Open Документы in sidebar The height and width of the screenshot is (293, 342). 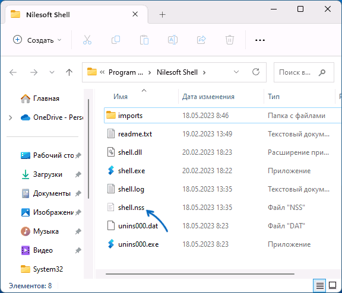(x=46, y=193)
